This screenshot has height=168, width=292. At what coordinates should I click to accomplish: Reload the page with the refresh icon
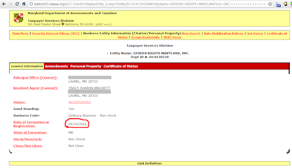[x=17, y=4]
